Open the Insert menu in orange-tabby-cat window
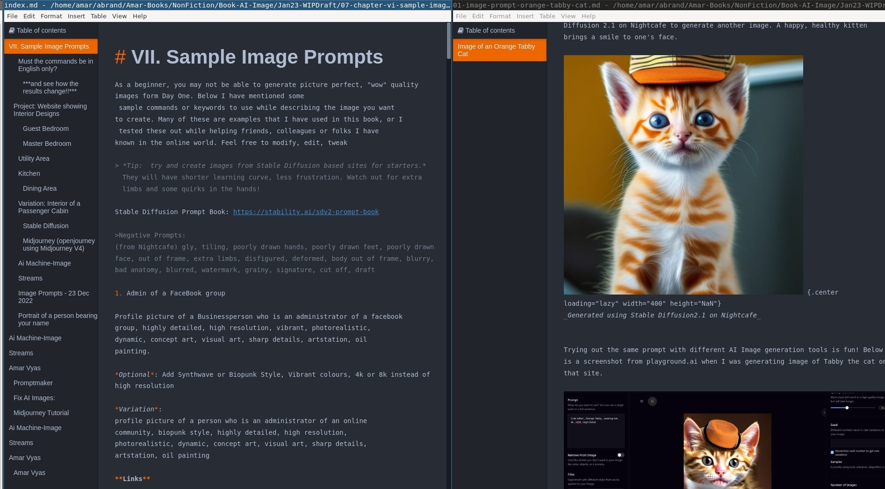Screen dimensions: 885x489 525,16
